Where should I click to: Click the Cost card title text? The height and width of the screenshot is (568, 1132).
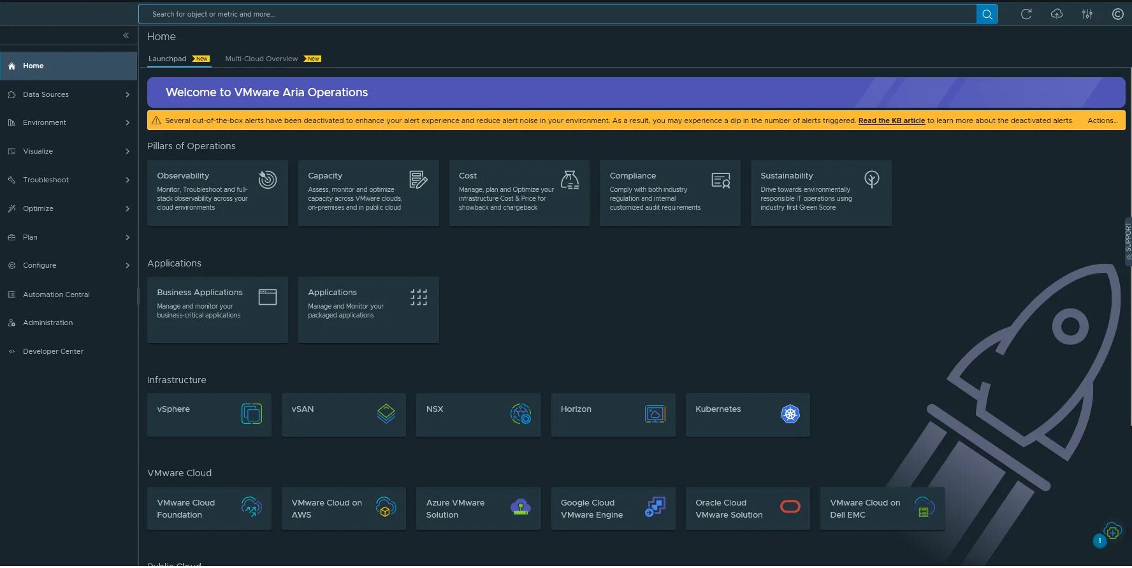[468, 176]
